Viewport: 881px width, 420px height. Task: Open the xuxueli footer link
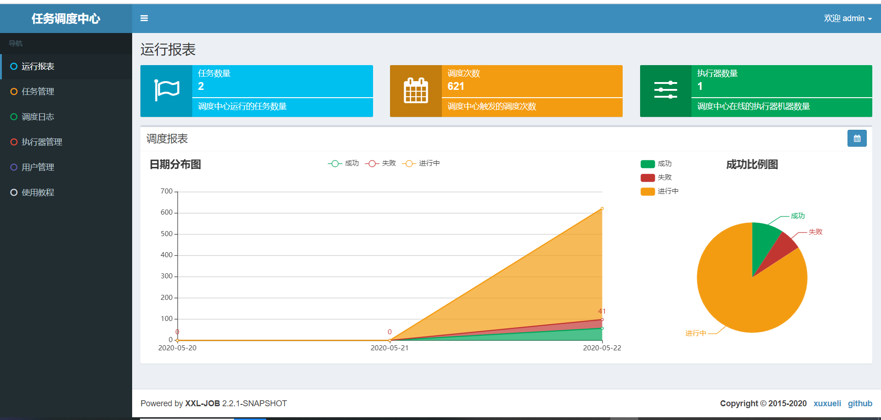coord(827,403)
